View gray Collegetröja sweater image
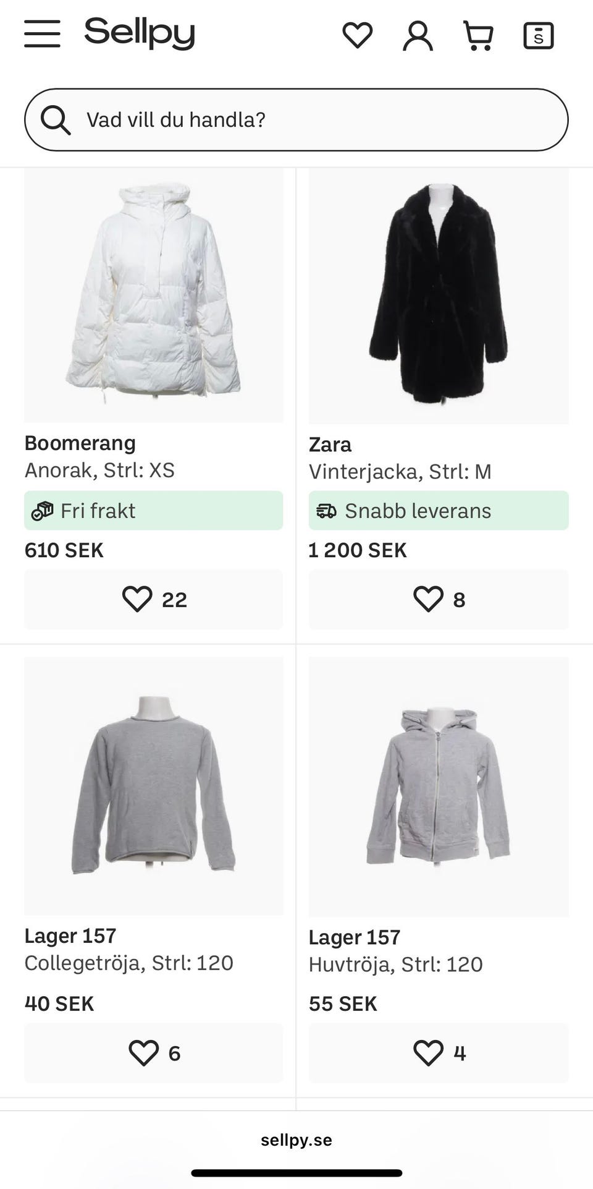 tap(153, 786)
